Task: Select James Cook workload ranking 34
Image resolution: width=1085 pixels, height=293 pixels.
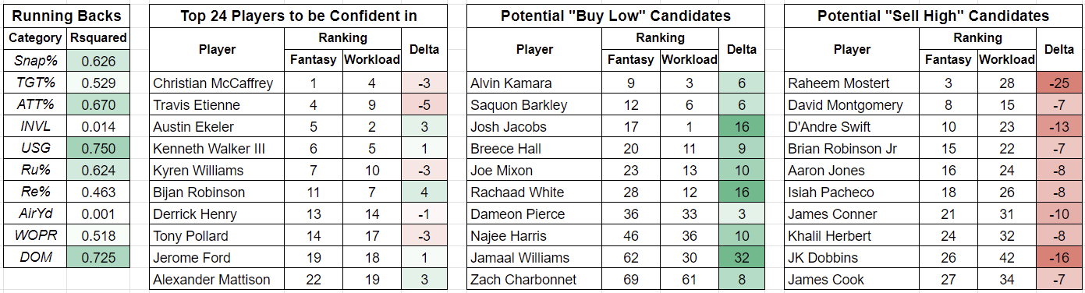Action: (1007, 280)
